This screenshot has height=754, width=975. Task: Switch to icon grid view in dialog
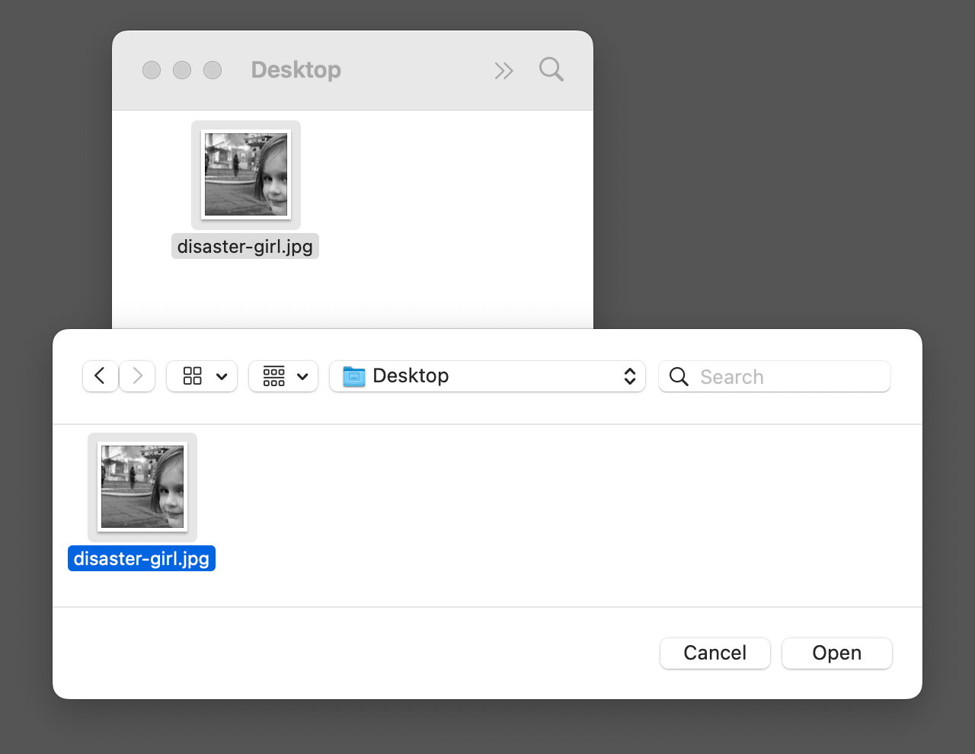click(193, 376)
